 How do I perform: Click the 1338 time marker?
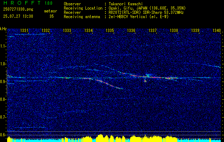point(174,30)
